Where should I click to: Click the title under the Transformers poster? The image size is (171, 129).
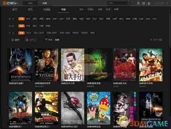click(16, 83)
